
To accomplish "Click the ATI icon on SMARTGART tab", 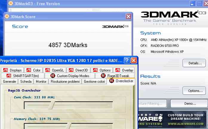I will click(9, 76).
